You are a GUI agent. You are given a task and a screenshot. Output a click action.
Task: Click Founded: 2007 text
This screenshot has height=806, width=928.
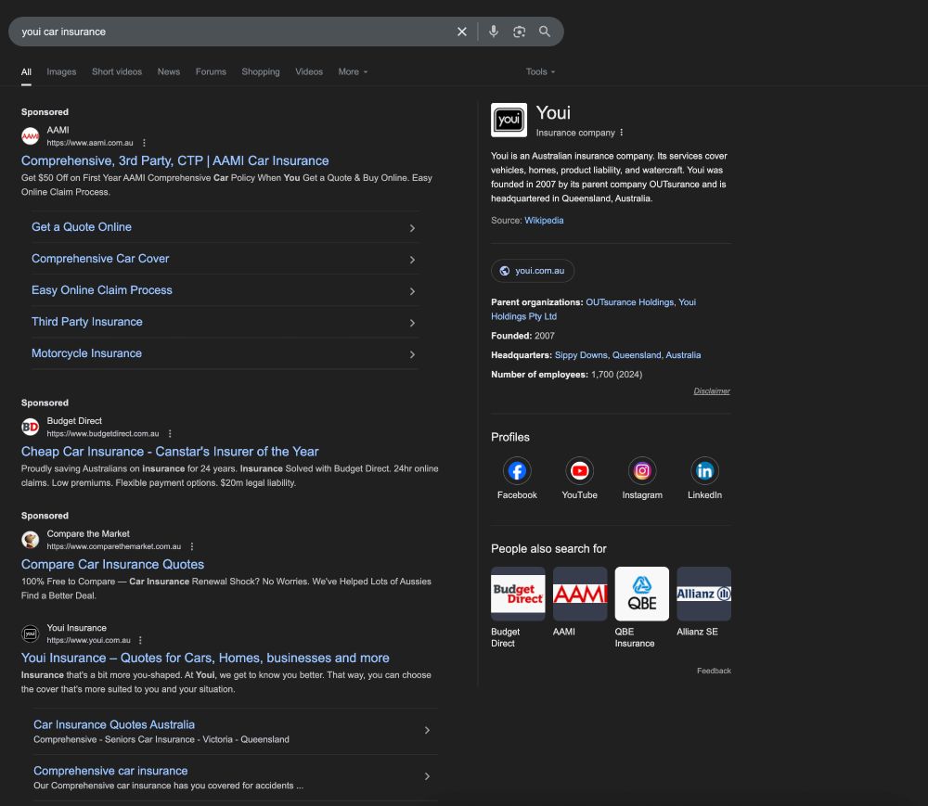coord(522,336)
